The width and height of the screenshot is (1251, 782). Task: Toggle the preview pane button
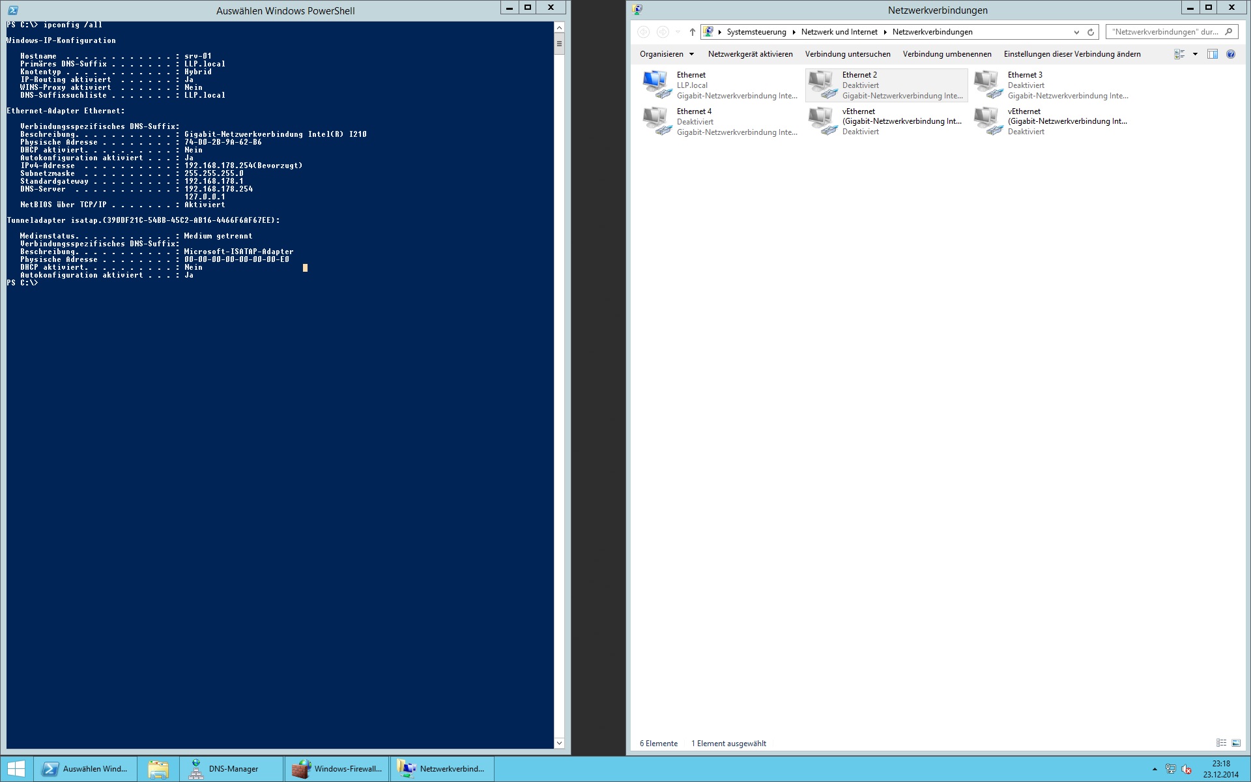coord(1212,54)
